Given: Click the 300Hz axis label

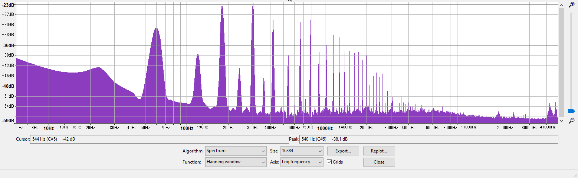Looking at the screenshot, I should click(x=253, y=128).
